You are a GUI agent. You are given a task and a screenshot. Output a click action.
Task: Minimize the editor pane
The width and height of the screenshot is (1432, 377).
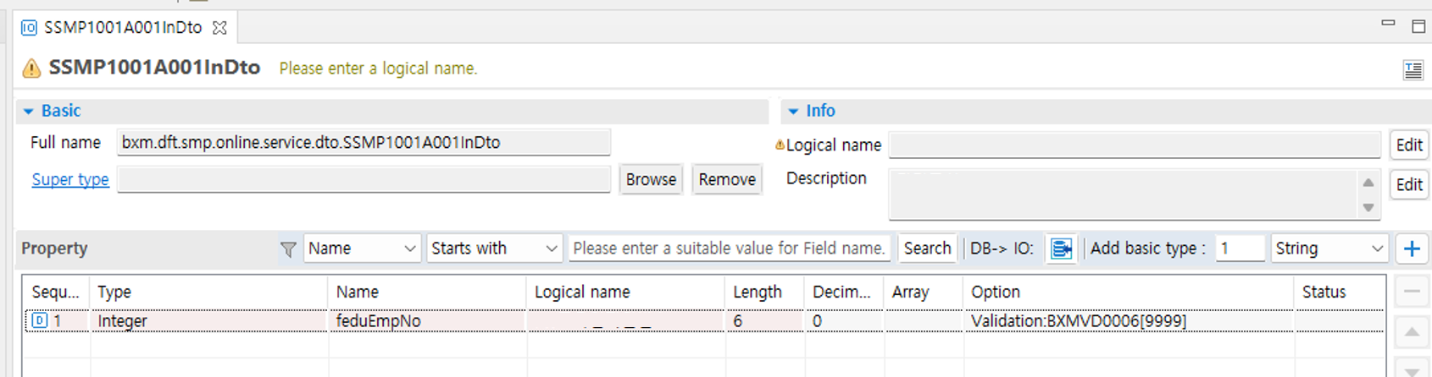point(1388,24)
